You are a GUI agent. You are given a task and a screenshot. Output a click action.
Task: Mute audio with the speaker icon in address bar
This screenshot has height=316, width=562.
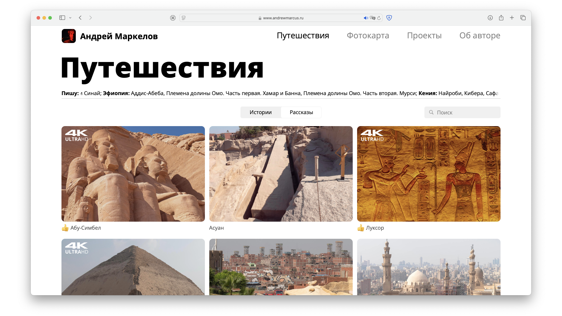[x=366, y=18]
